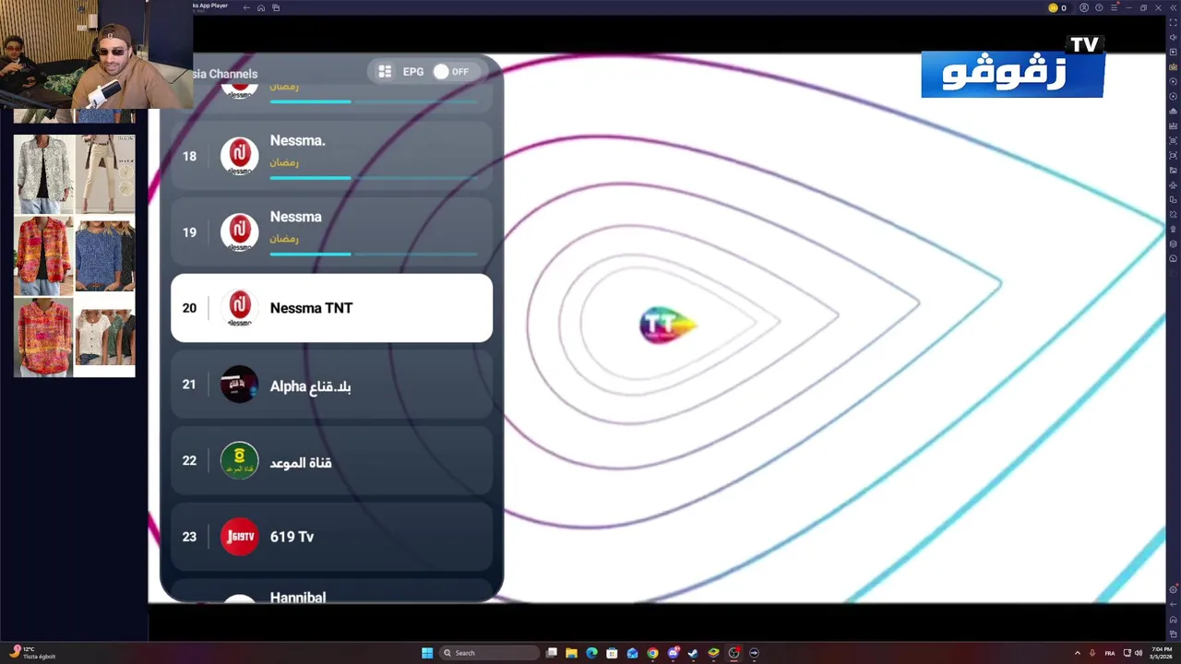
Task: Click blue knit sweater thumbnail
Action: pyautogui.click(x=104, y=255)
